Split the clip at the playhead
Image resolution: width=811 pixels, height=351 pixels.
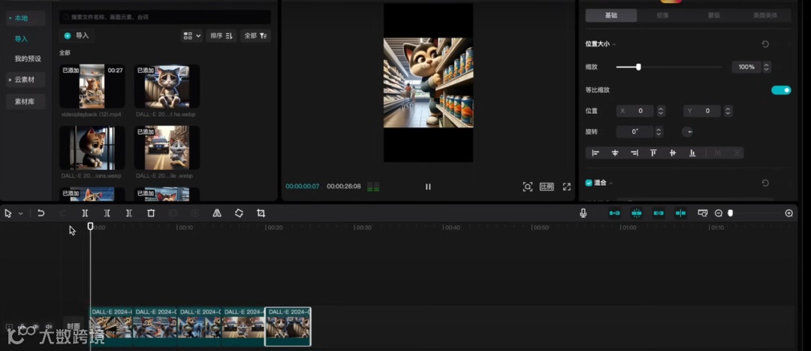click(86, 213)
